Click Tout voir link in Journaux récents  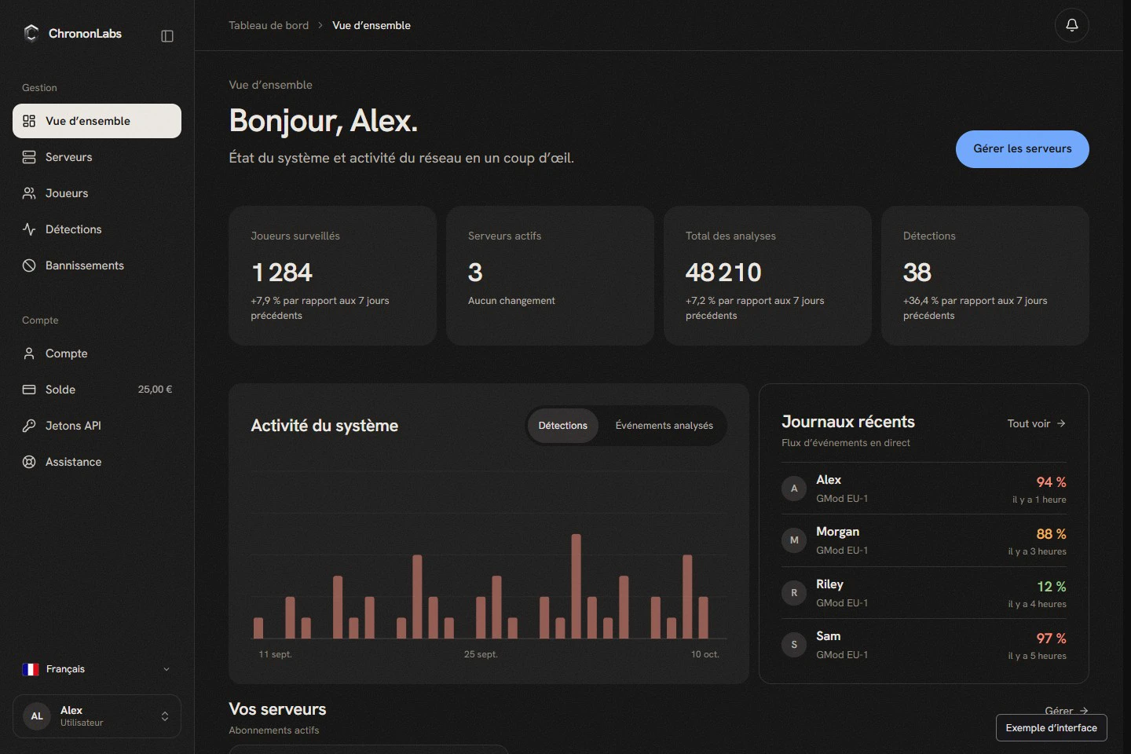coord(1036,423)
